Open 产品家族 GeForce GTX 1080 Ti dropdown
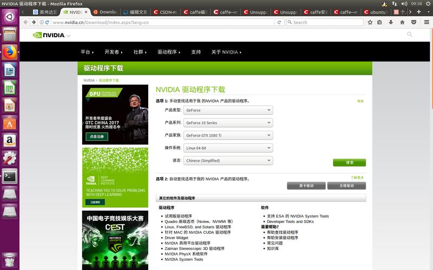Viewport: 433px width, 270px height. (228, 136)
